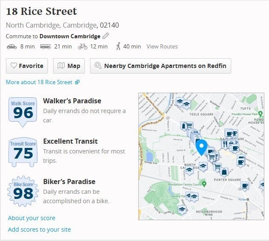The image size is (269, 241).
Task: Click the car commute time icon
Action: [x=11, y=47]
